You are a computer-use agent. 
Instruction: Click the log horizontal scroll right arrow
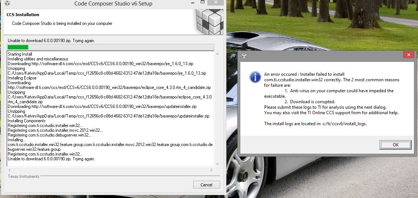[211, 170]
